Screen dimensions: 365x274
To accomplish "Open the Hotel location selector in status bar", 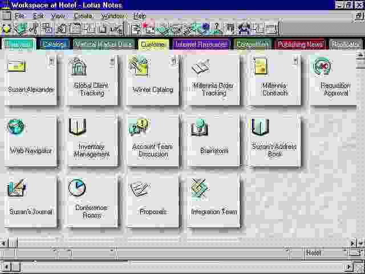I will [325, 253].
